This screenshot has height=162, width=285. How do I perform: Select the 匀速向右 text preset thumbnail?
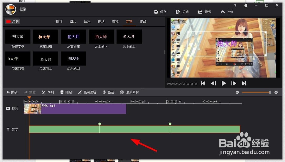(x=18, y=58)
